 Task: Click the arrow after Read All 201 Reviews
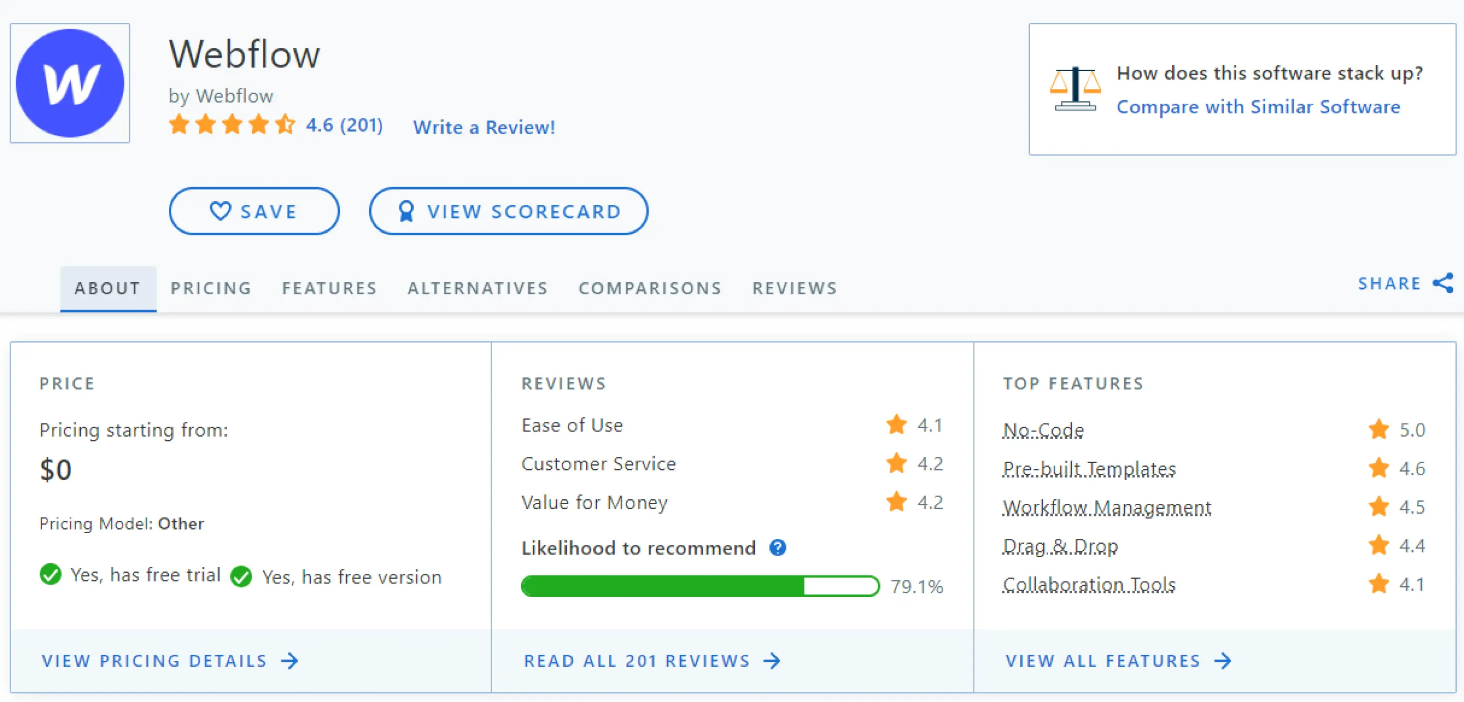tap(772, 660)
